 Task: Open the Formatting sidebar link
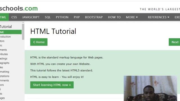(4, 72)
